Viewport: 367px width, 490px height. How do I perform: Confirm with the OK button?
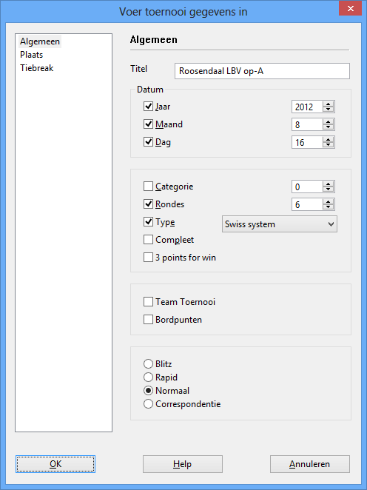[55, 464]
